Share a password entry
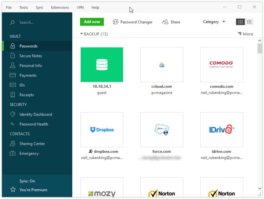This screenshot has width=264, height=199. pyautogui.click(x=171, y=22)
